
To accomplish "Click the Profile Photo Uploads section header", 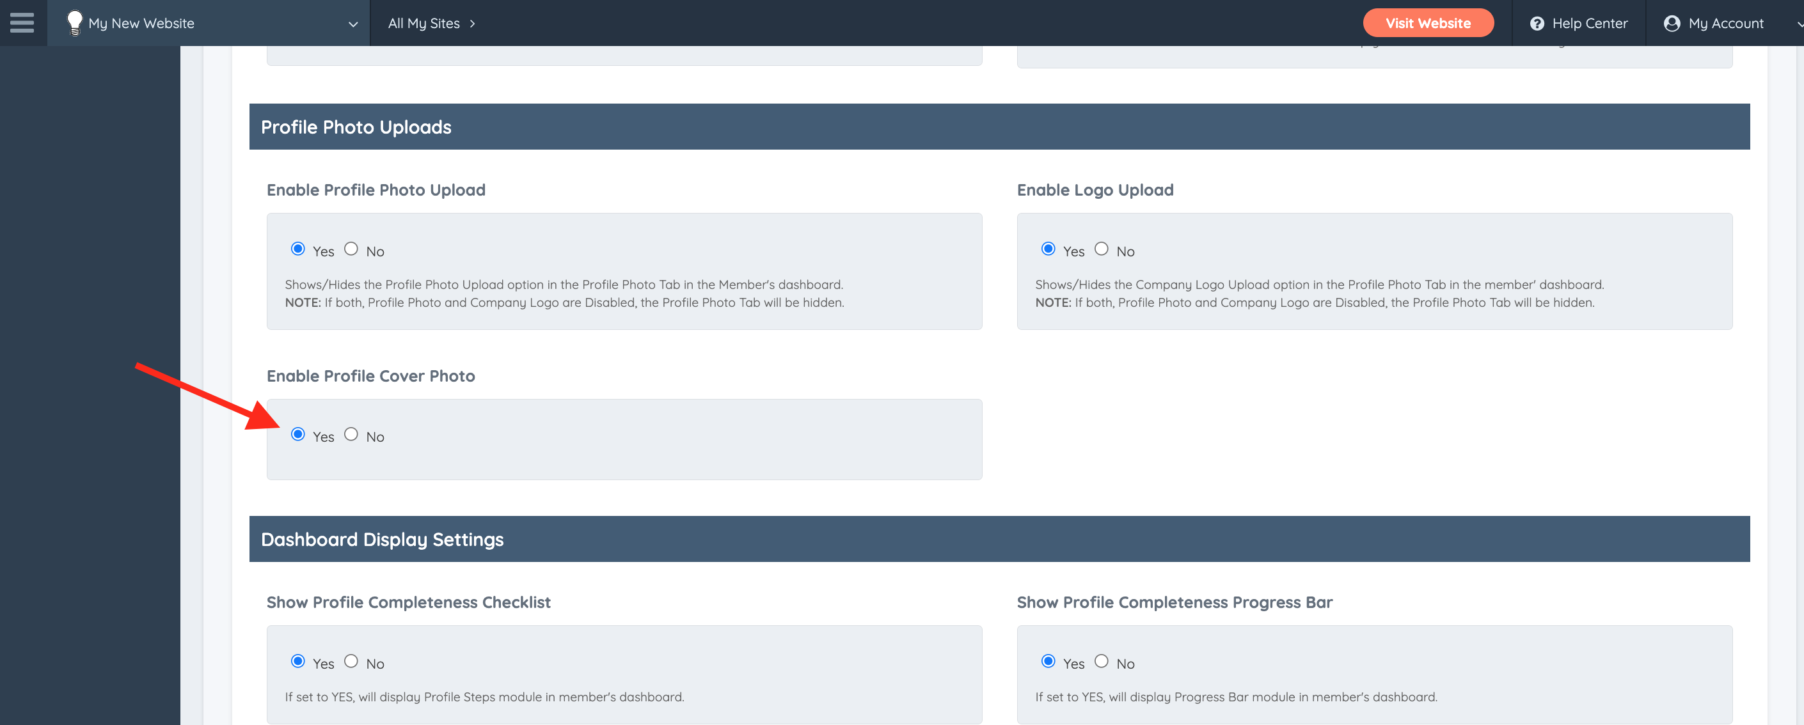I will point(356,127).
